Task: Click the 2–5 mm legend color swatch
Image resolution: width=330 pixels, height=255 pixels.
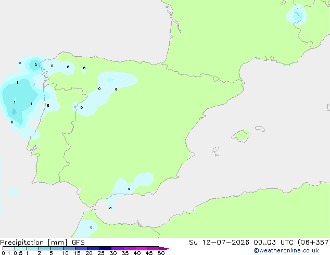Action: tap(45, 248)
